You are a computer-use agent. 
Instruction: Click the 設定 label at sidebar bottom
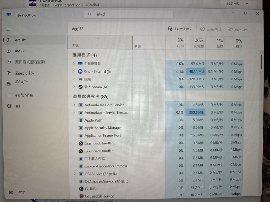coord(21,193)
